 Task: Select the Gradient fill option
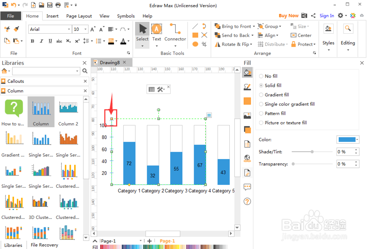(274, 95)
